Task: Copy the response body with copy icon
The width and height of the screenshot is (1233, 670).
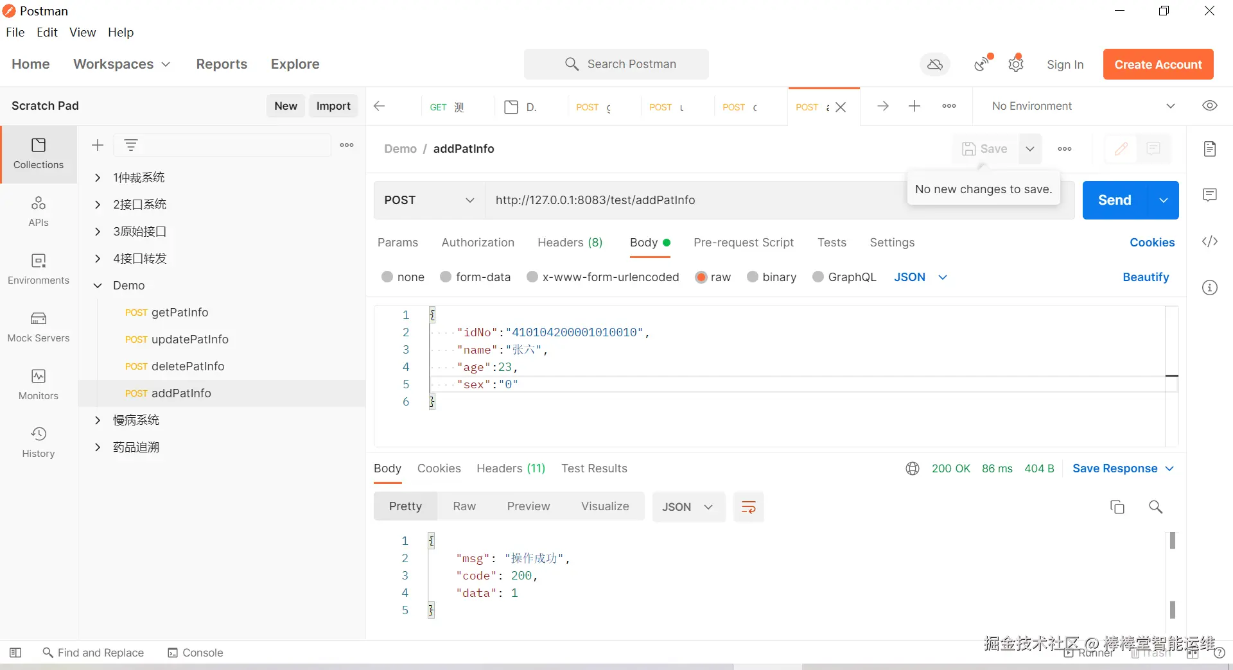Action: click(x=1117, y=507)
